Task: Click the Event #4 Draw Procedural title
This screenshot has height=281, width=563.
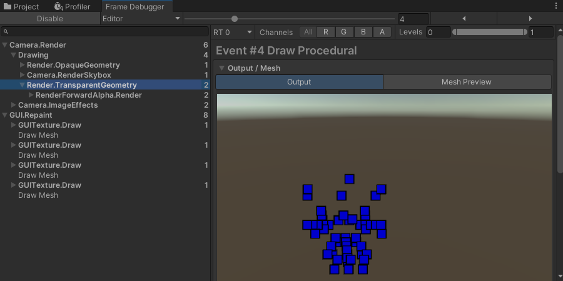Action: [286, 51]
